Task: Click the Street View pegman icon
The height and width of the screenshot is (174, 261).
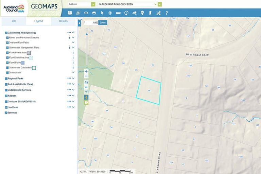Action: (x=86, y=97)
